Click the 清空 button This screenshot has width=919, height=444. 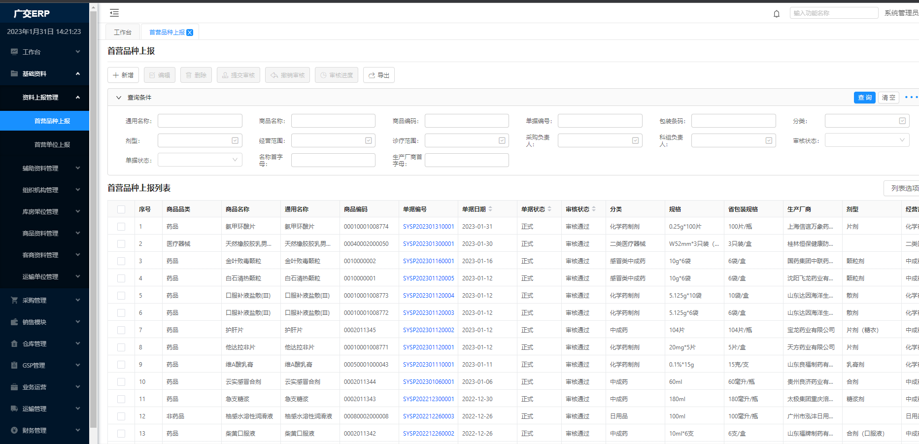pos(888,98)
